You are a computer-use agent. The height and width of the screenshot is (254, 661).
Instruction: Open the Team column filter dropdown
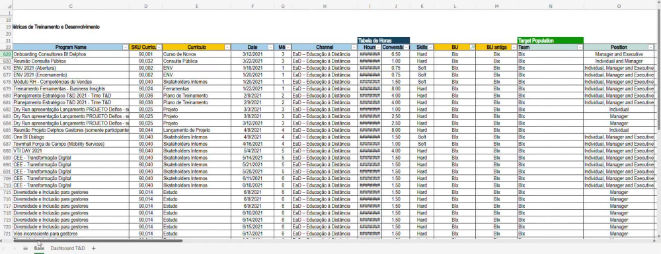point(580,48)
